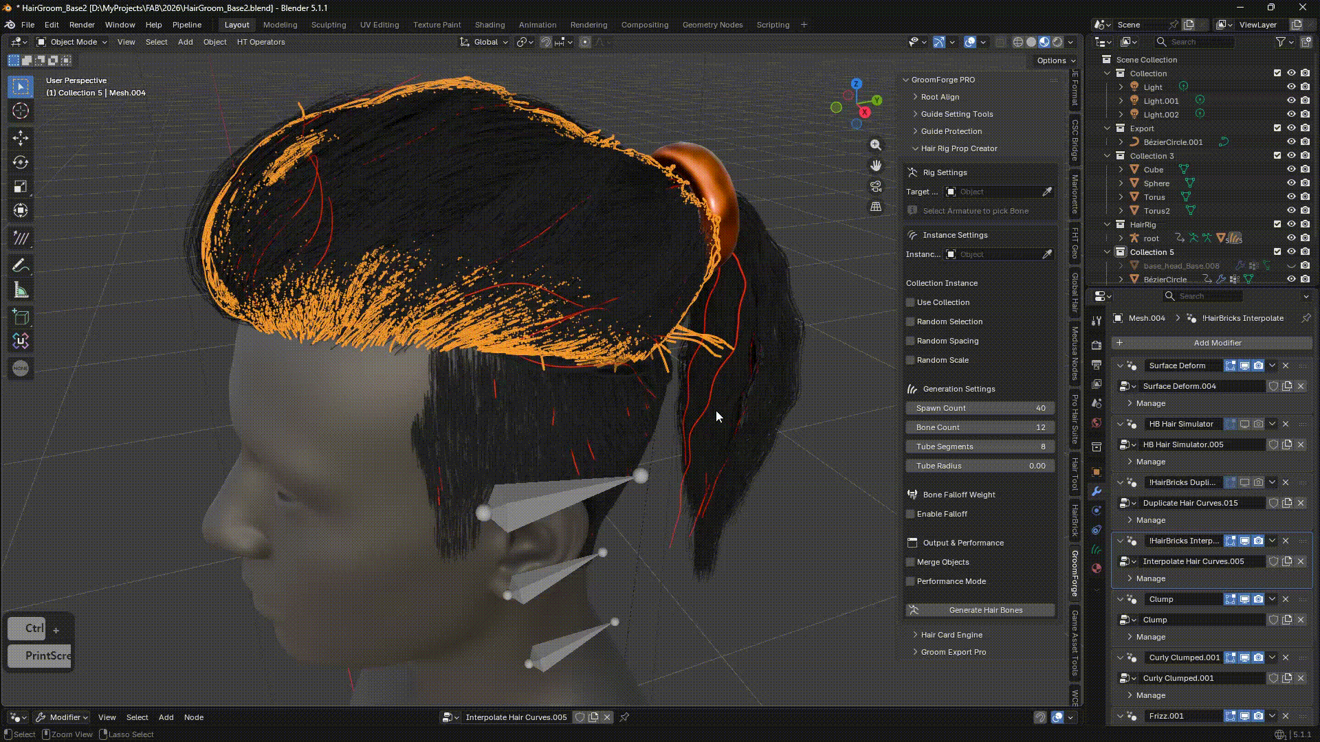
Task: Enable the Random Selection checkbox
Action: (x=910, y=322)
